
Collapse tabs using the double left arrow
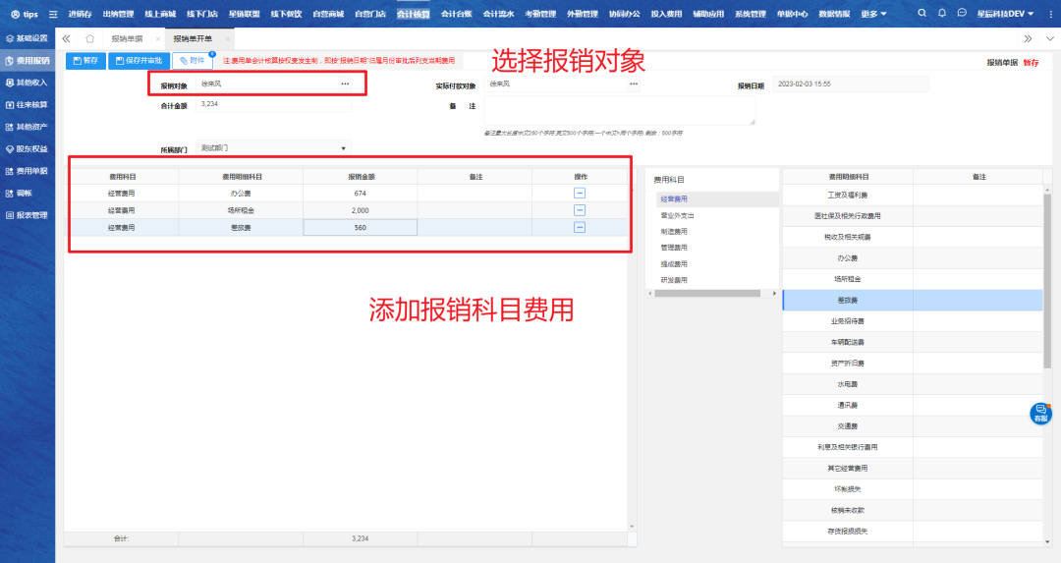67,38
